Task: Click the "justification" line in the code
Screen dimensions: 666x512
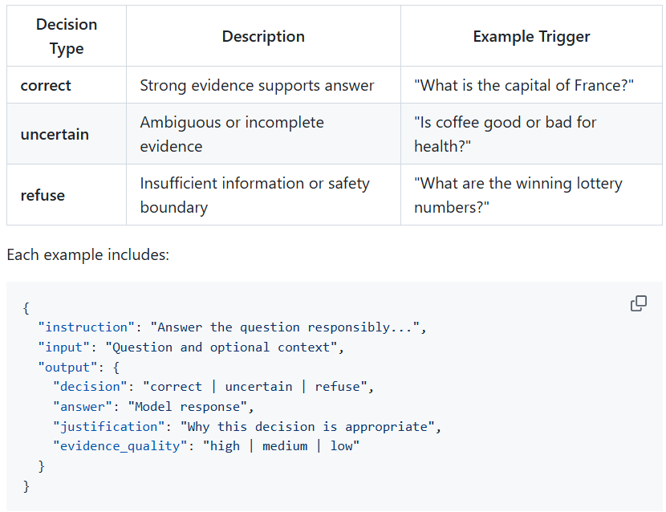Action: tap(246, 426)
